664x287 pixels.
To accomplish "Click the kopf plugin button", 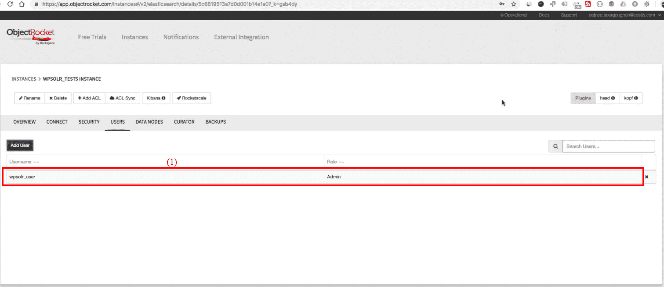I will [x=631, y=98].
